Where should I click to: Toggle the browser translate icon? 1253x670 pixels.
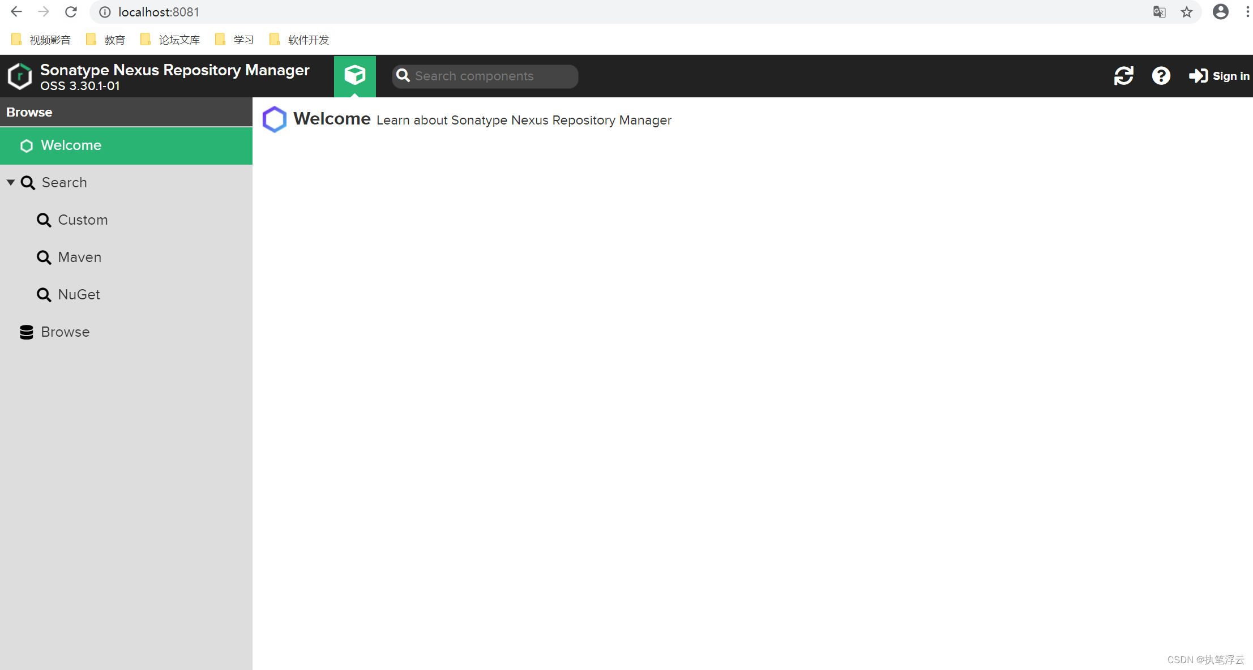[x=1158, y=11]
